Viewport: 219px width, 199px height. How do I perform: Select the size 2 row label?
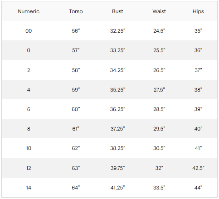(29, 70)
